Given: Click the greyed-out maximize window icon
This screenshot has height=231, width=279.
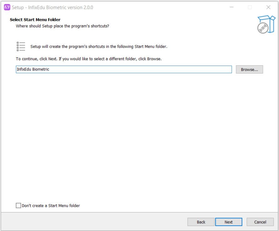Looking at the screenshot, I should click(250, 7).
